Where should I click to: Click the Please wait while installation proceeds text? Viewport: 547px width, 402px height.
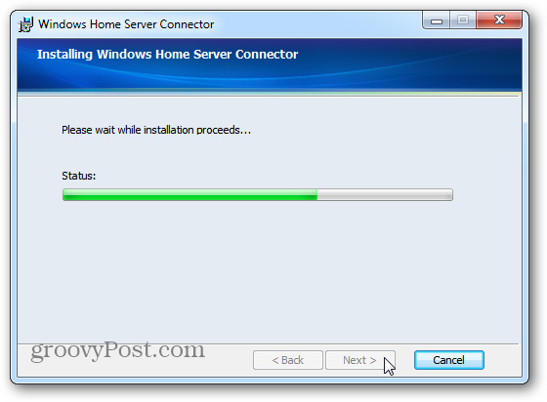point(156,130)
